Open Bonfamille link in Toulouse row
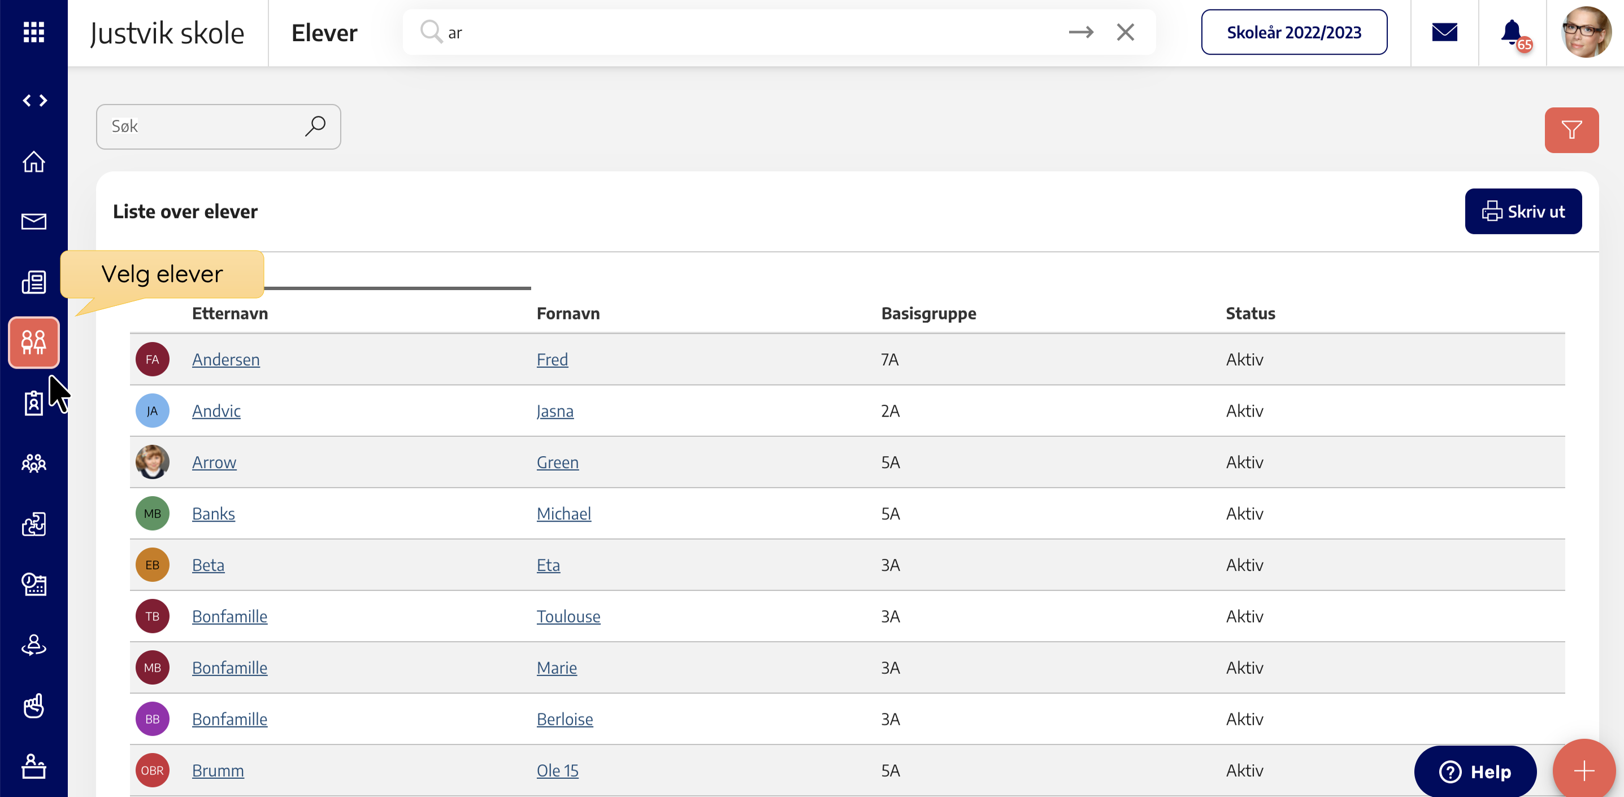Image resolution: width=1624 pixels, height=797 pixels. [x=229, y=616]
